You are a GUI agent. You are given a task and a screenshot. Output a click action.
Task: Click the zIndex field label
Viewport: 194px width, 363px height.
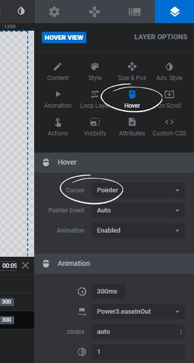coord(75,332)
